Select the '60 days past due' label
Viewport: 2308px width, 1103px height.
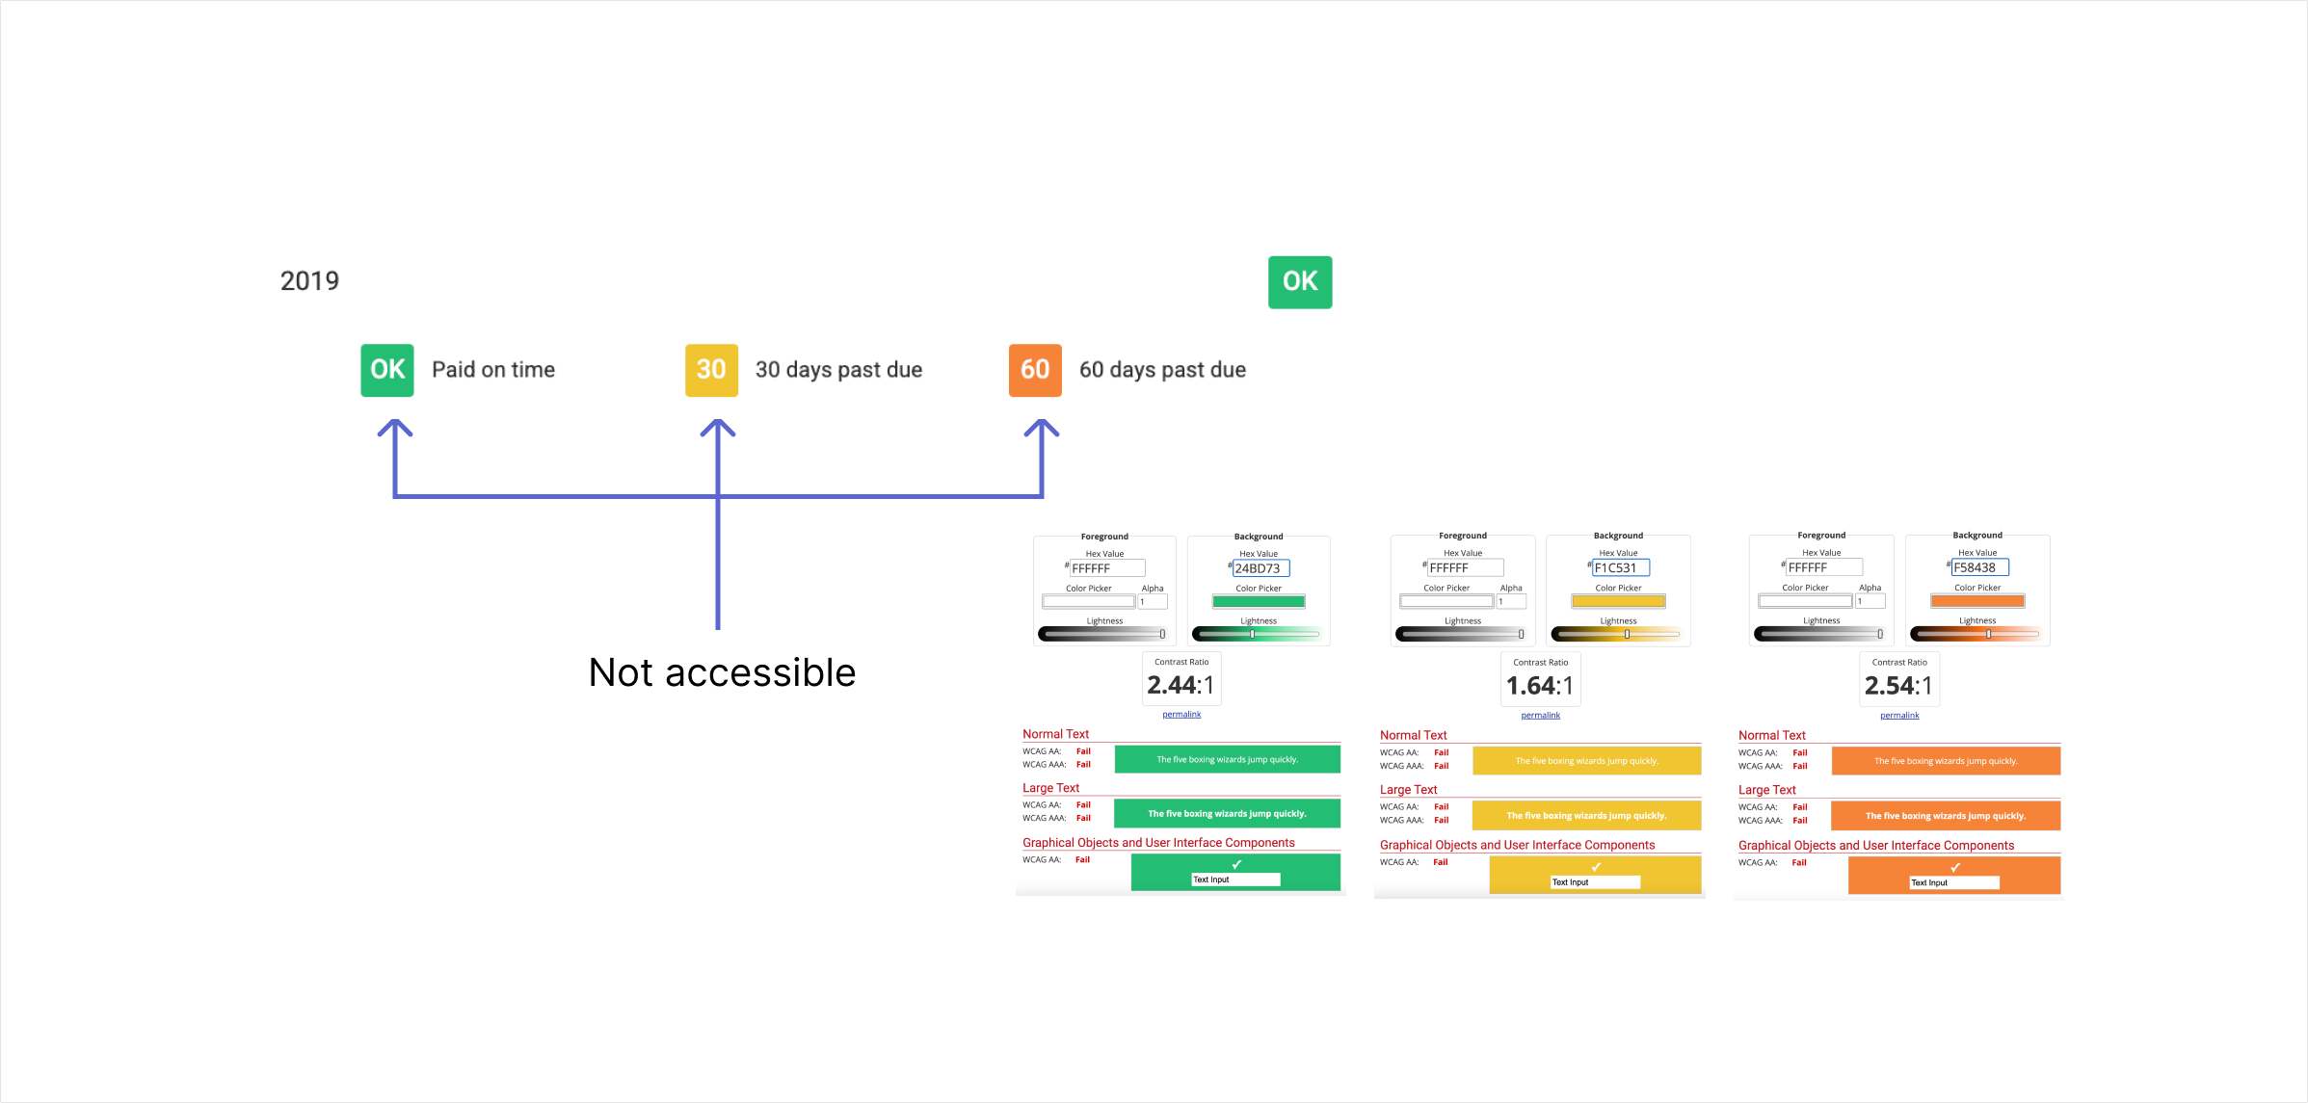point(1162,370)
